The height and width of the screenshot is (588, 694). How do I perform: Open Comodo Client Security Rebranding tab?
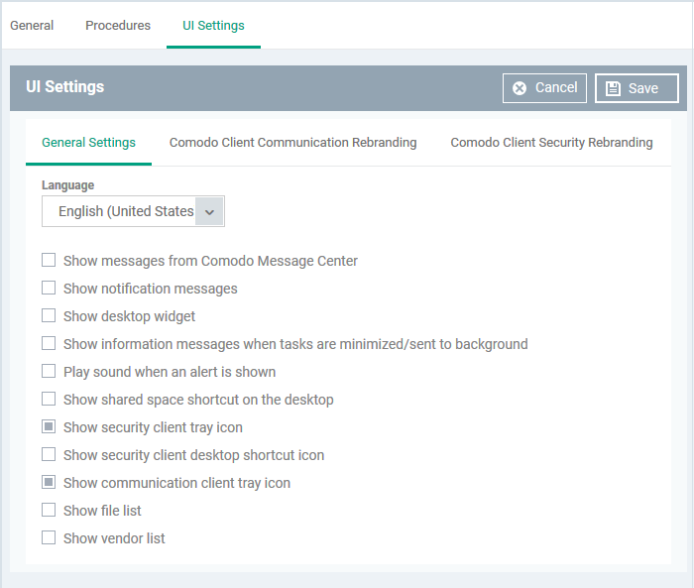[x=551, y=143]
